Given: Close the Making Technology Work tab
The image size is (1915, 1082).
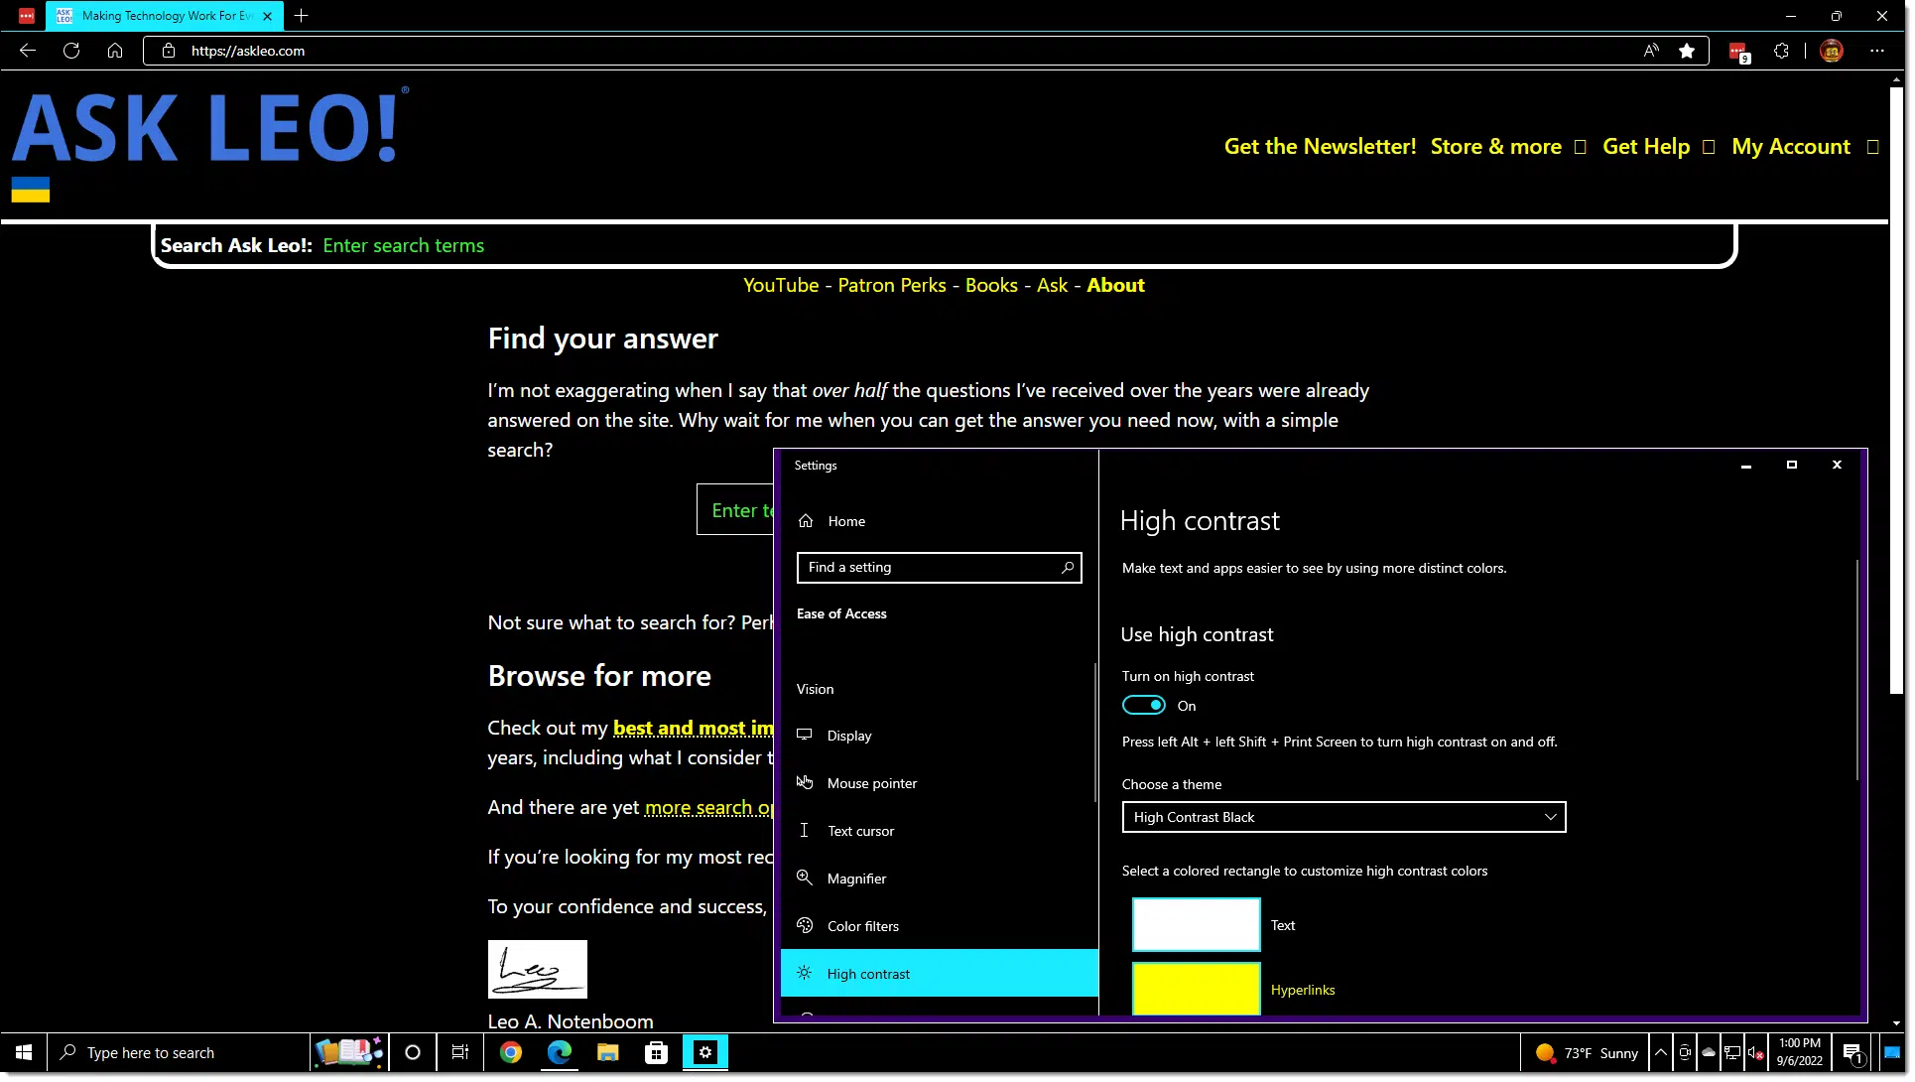Looking at the screenshot, I should (x=267, y=16).
